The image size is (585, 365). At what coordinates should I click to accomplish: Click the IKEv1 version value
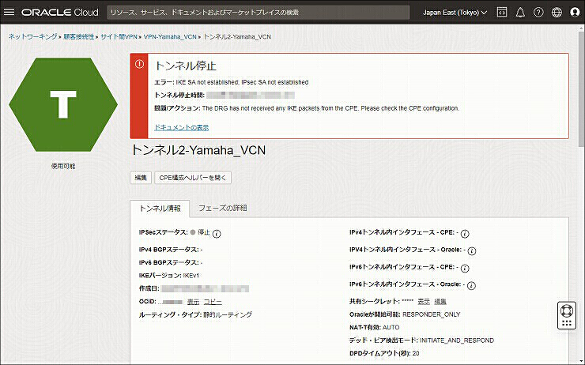191,276
